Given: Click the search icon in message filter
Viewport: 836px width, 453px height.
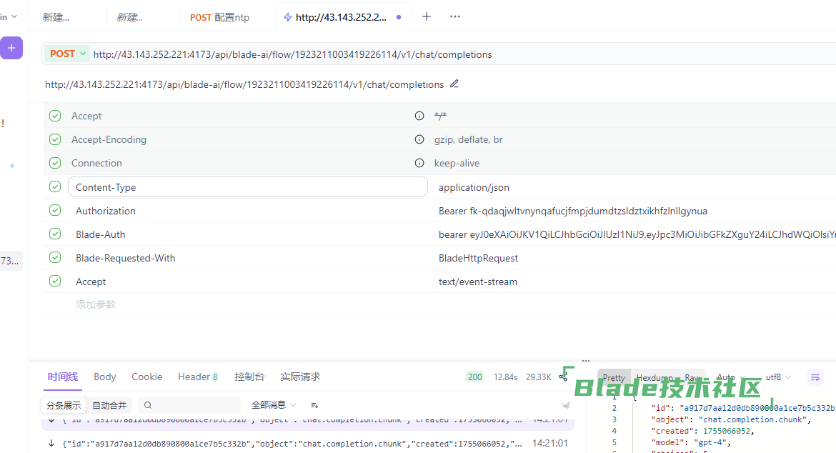Looking at the screenshot, I should (x=148, y=406).
